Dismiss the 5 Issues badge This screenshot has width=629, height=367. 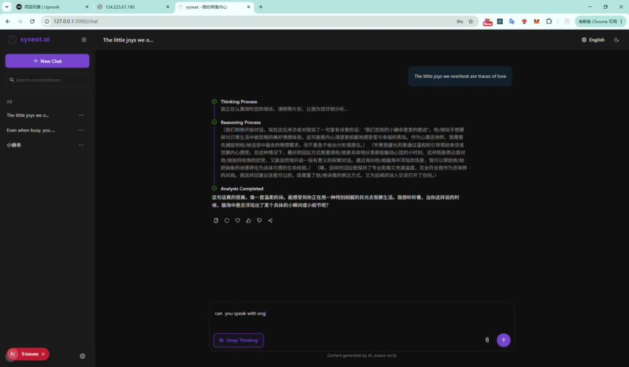[43, 354]
